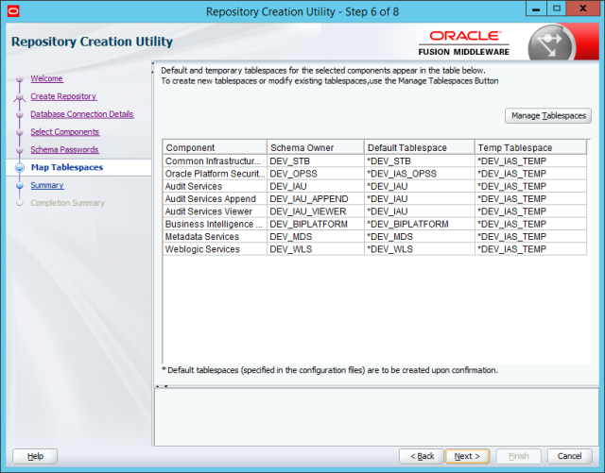Click the Help button
Screen dimensions: 605x473
[x=35, y=456]
